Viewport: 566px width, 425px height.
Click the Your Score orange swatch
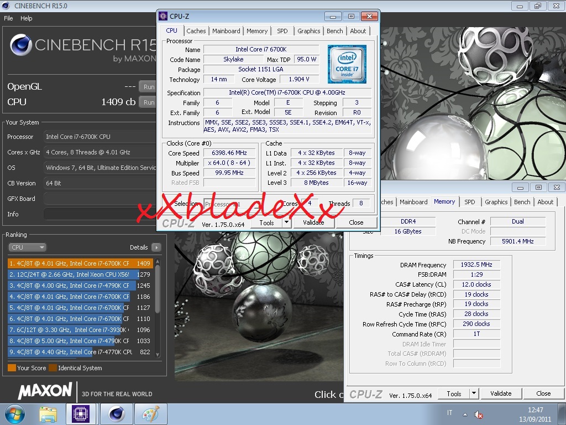coord(12,368)
